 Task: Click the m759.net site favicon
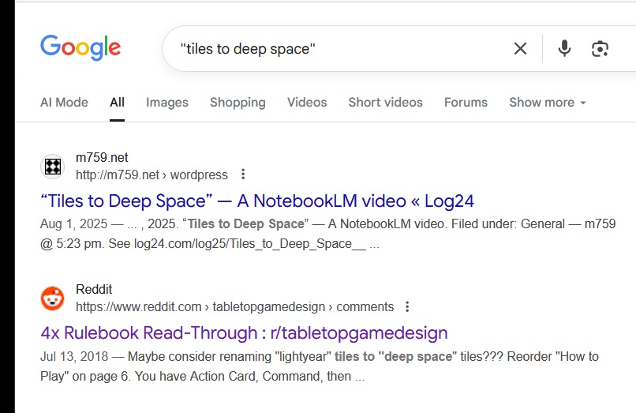(x=52, y=167)
